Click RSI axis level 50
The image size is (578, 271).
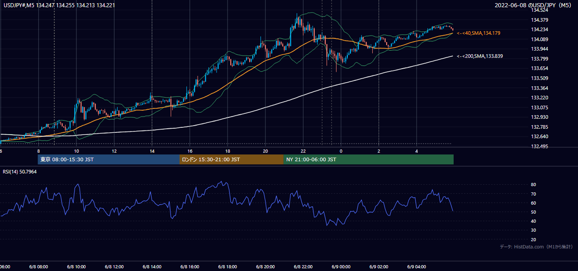(x=533, y=212)
